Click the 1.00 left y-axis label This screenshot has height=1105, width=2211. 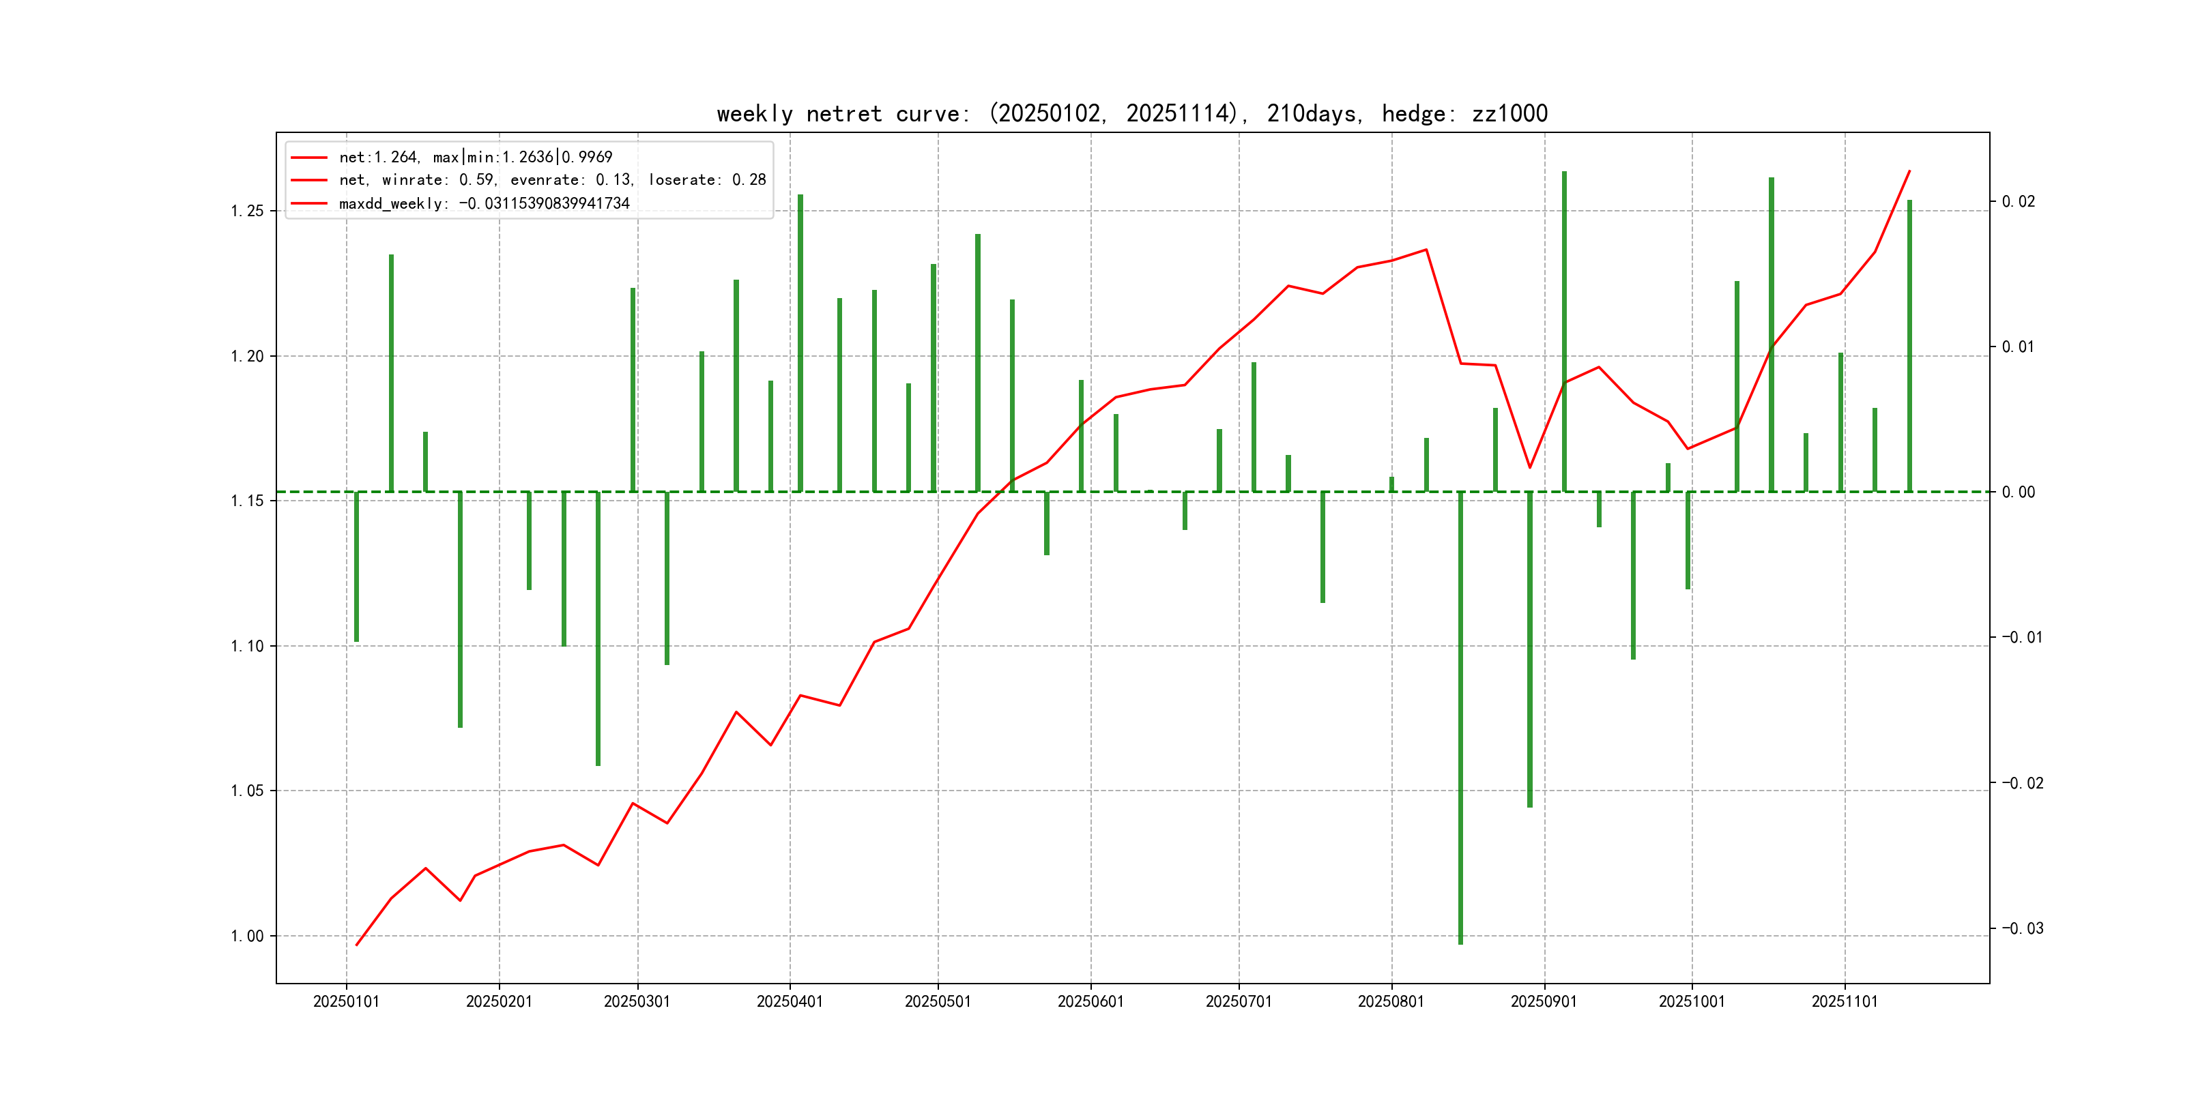point(247,936)
